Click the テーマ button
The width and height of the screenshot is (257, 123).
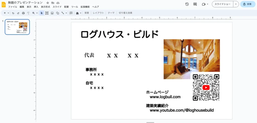[111, 13]
